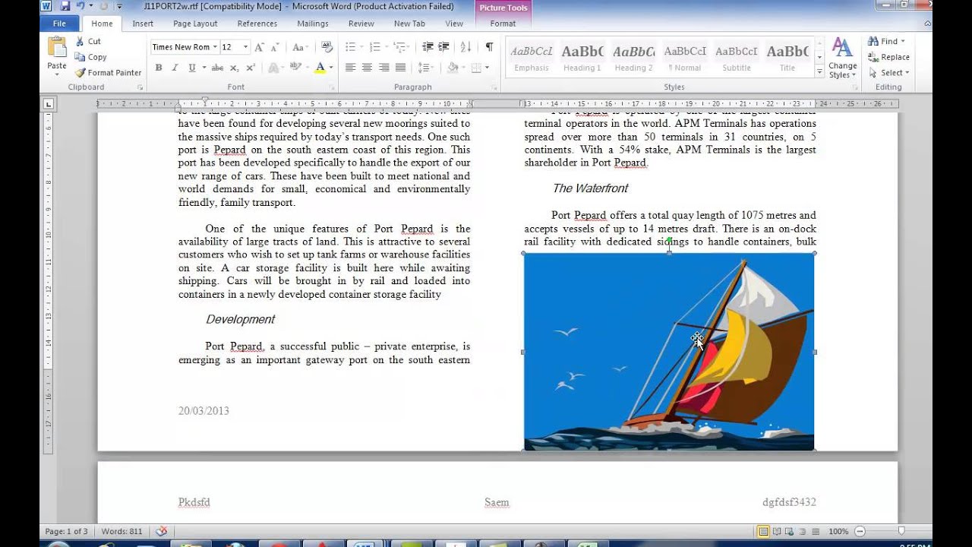Click the 100% zoom level
The image size is (972, 547).
(x=838, y=532)
